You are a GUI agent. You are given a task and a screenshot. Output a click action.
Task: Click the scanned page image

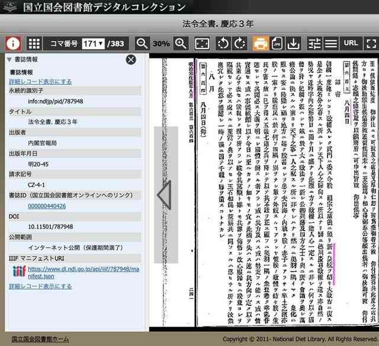click(x=264, y=192)
